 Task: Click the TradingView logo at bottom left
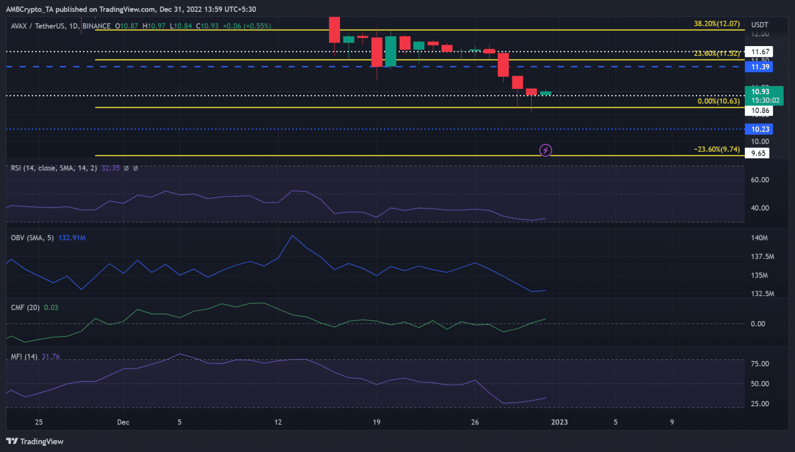pyautogui.click(x=35, y=441)
